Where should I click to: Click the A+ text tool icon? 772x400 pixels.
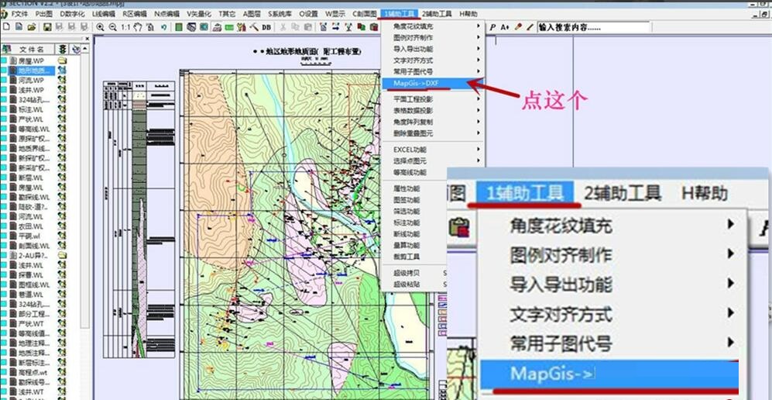click(505, 27)
